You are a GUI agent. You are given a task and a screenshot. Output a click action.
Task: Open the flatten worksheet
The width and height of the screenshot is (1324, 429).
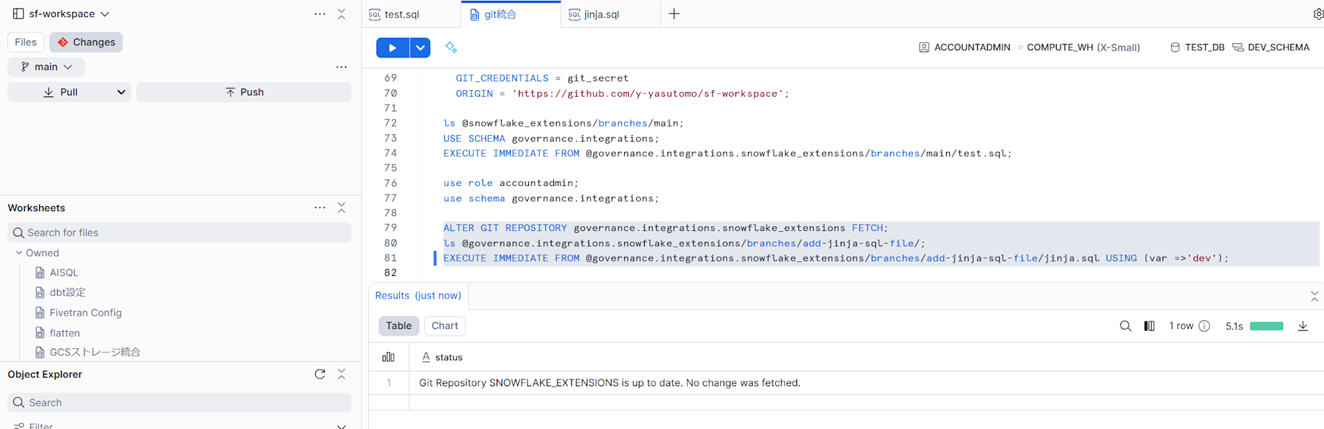[64, 333]
